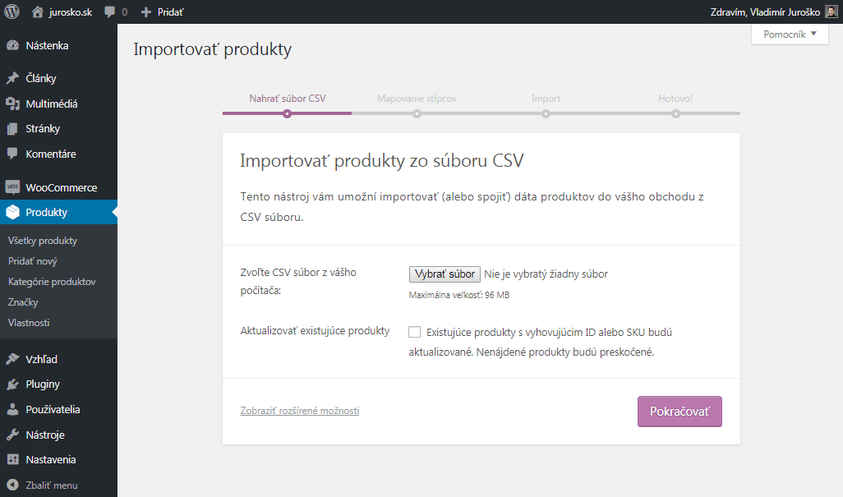The height and width of the screenshot is (497, 843).
Task: Open the Nastavenia settings menu
Action: (x=51, y=459)
